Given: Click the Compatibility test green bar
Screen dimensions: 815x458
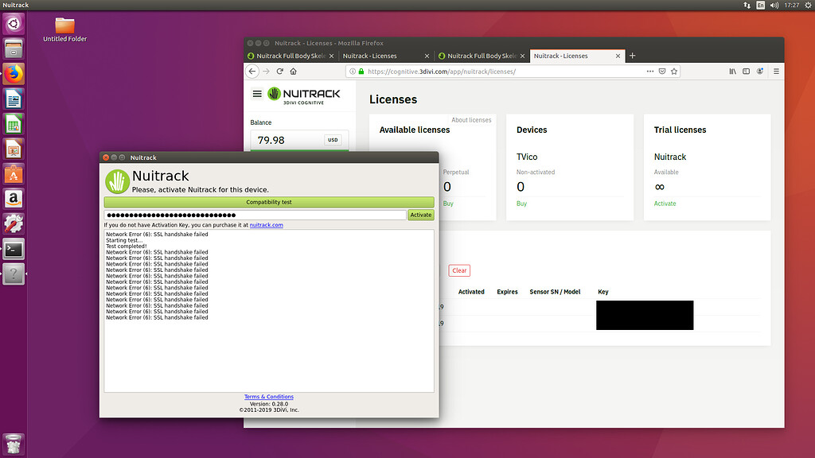Looking at the screenshot, I should (x=269, y=202).
